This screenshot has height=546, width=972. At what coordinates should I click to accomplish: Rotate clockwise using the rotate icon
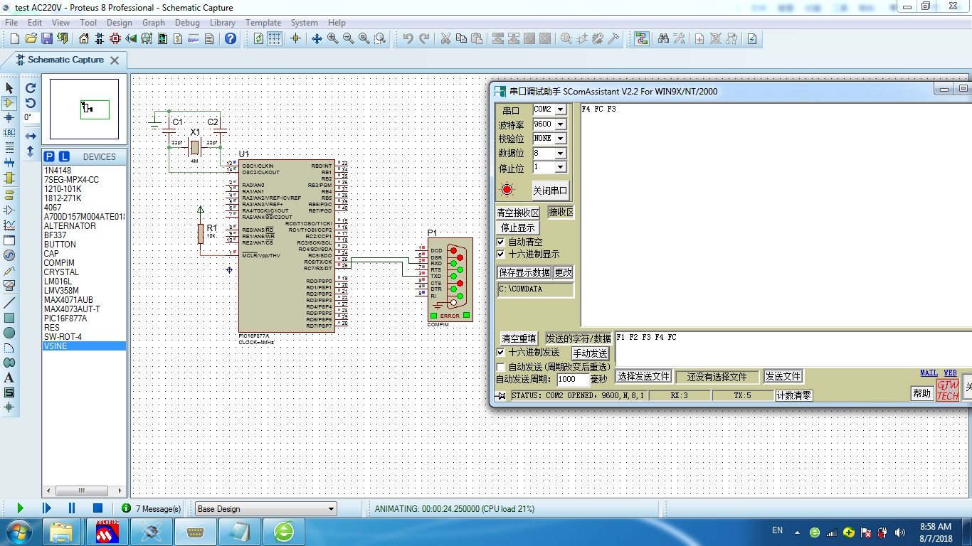click(x=31, y=88)
